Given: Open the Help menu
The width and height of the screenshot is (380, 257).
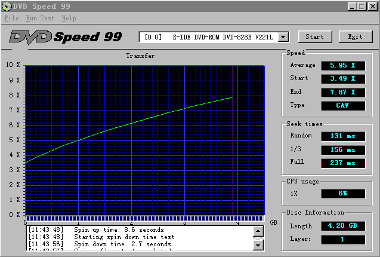Looking at the screenshot, I should [69, 18].
